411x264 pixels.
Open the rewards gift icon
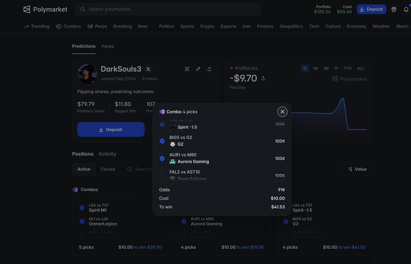tap(394, 9)
